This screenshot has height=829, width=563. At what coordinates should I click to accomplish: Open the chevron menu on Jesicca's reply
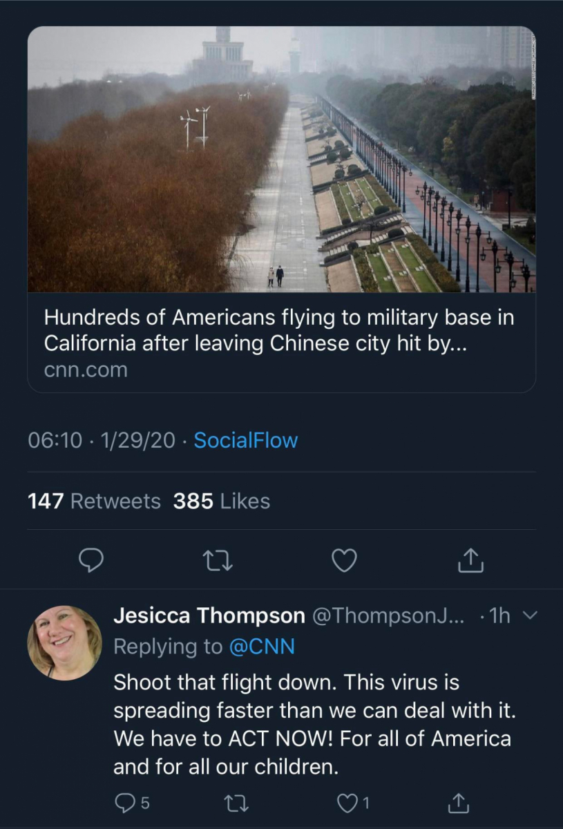(x=530, y=616)
